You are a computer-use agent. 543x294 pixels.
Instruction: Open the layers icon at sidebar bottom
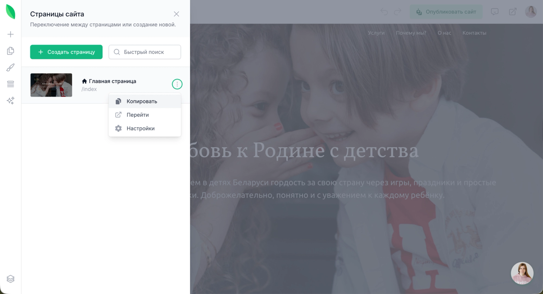pos(10,279)
